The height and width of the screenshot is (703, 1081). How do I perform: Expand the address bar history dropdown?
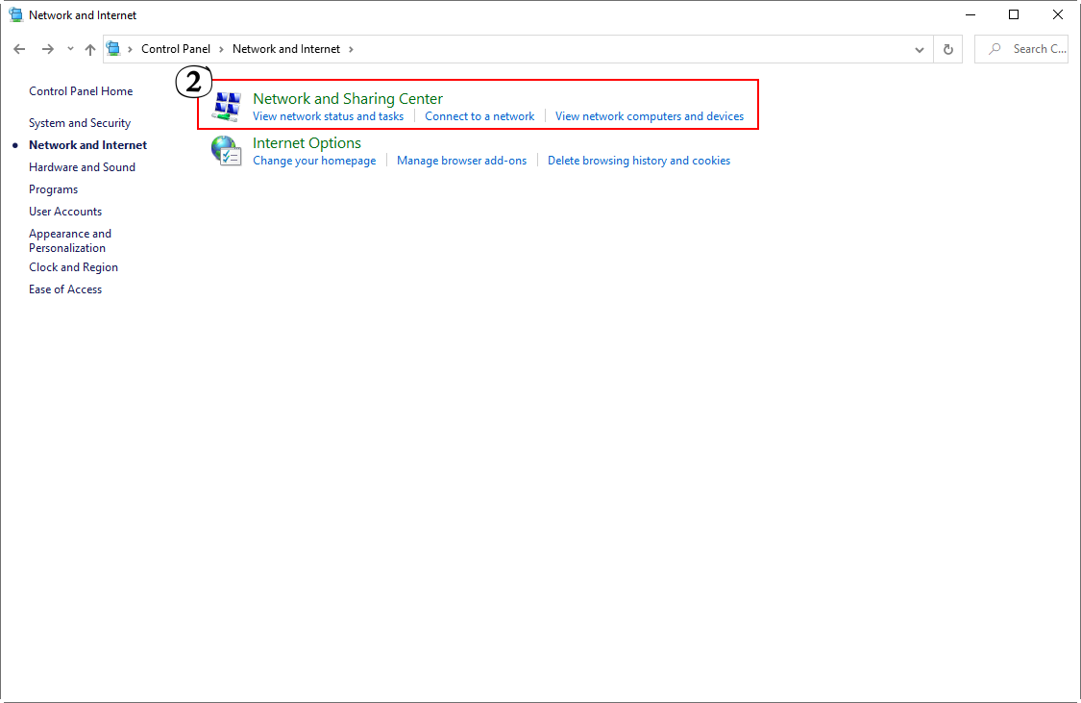tap(920, 49)
